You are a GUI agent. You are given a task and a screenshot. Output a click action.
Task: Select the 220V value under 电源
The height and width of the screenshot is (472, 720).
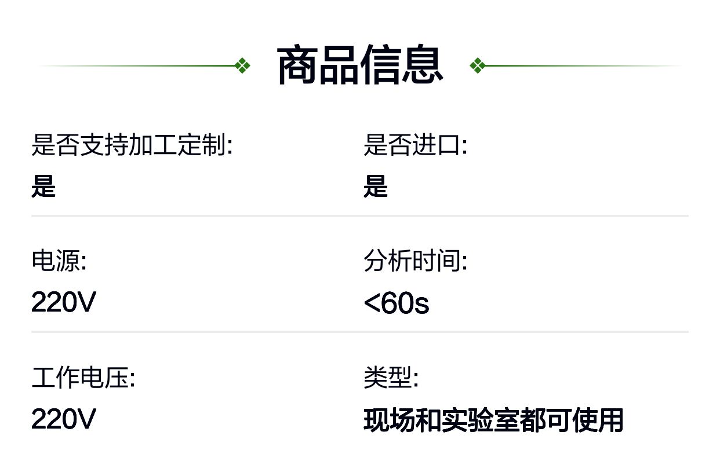(64, 302)
